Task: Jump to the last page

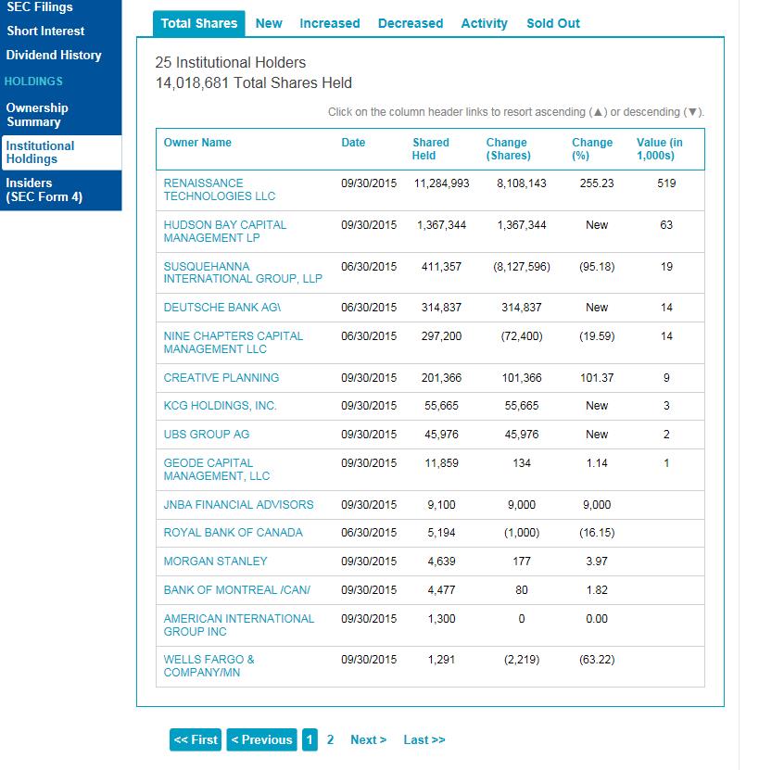Action: pyautogui.click(x=424, y=739)
